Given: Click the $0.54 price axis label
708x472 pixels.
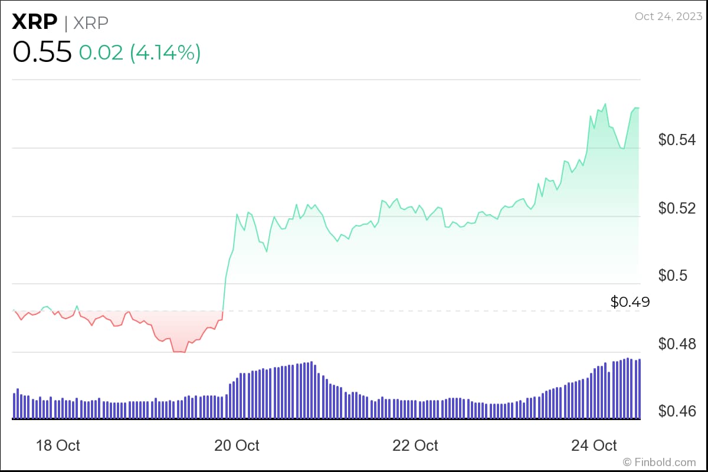Looking at the screenshot, I should click(678, 140).
